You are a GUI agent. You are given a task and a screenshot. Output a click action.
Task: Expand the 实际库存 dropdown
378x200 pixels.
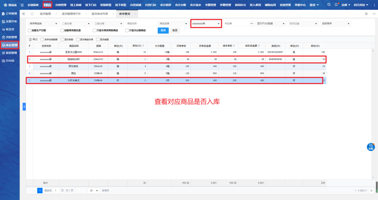pos(335,24)
